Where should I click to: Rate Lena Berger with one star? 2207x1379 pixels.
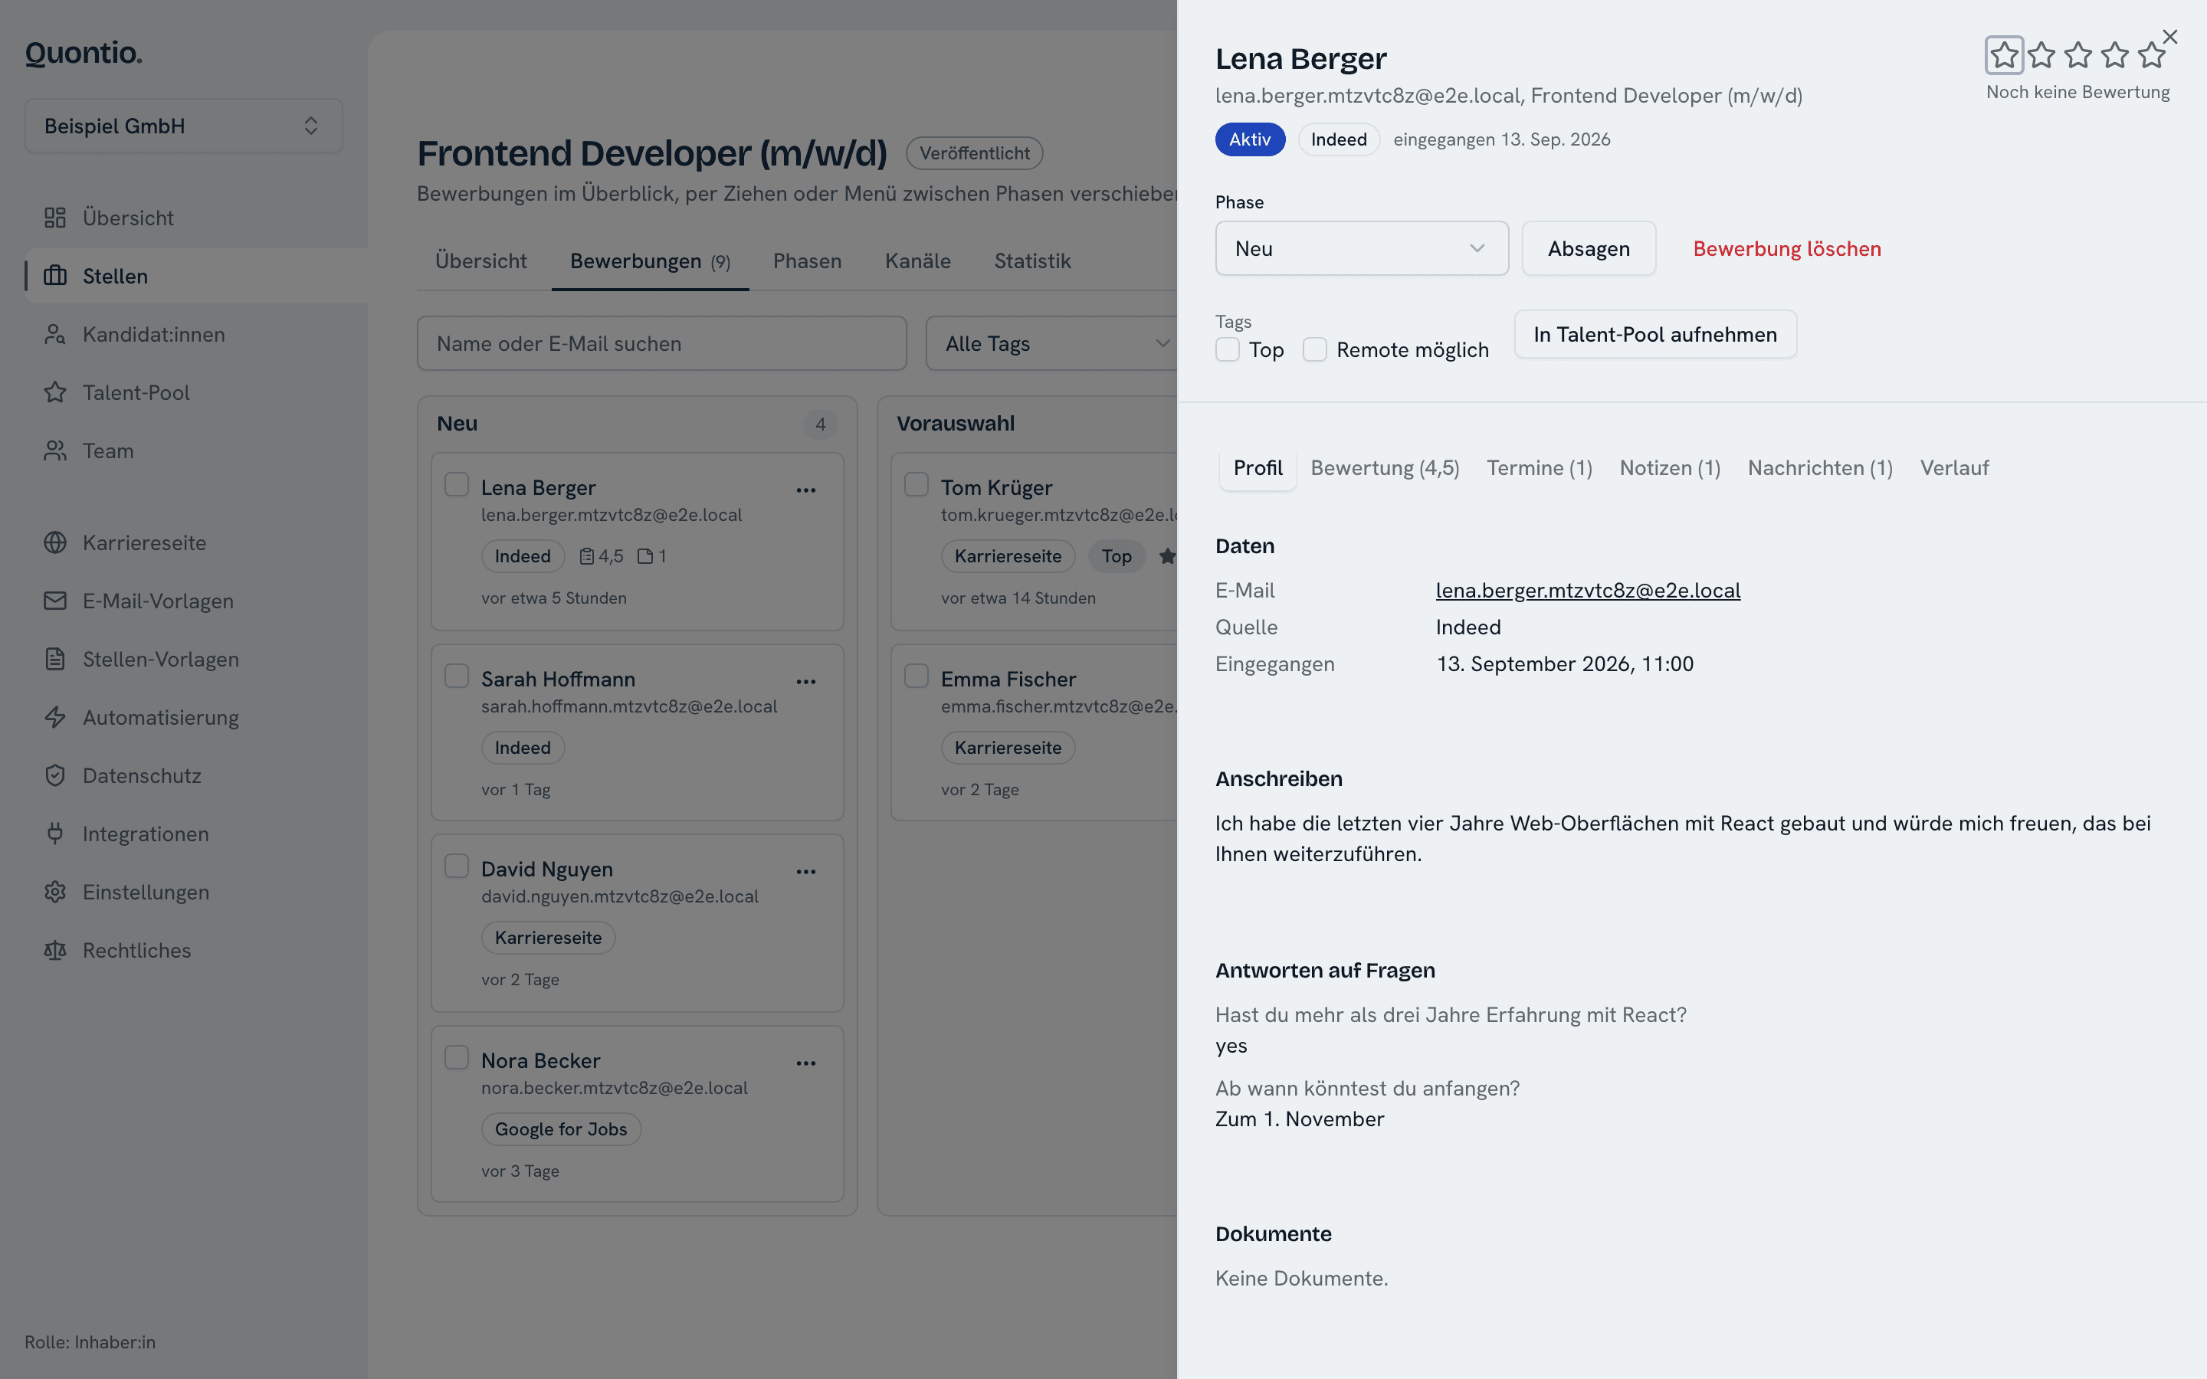[2004, 56]
